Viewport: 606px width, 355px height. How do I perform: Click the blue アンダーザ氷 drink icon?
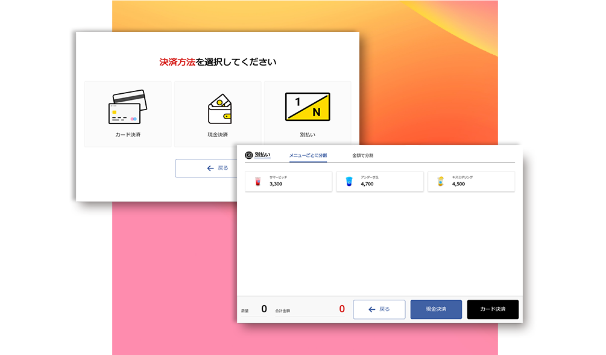[349, 181]
